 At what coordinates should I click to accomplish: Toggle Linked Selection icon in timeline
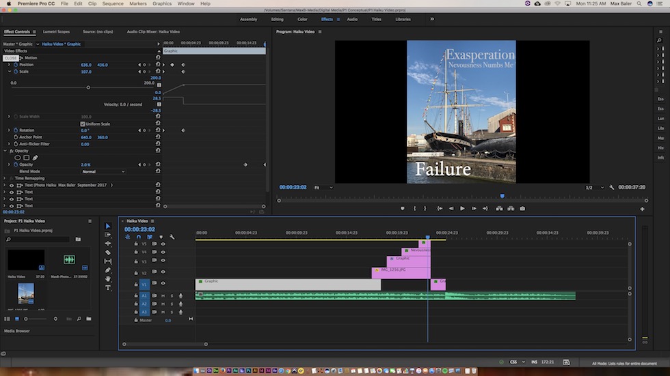(150, 237)
